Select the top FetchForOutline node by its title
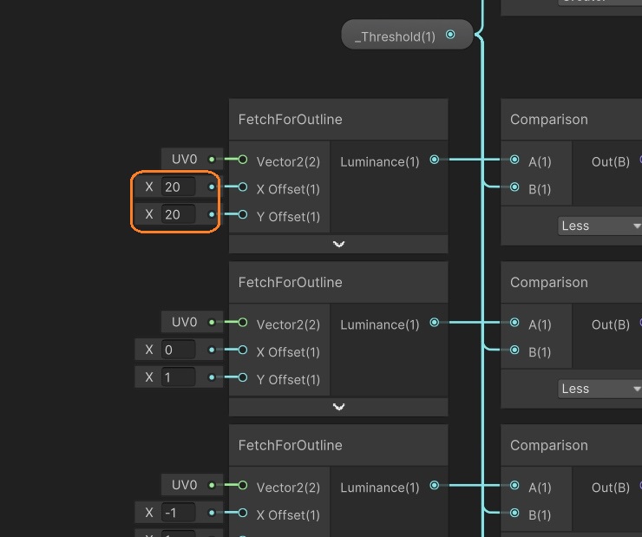The height and width of the screenshot is (537, 642). [x=291, y=120]
